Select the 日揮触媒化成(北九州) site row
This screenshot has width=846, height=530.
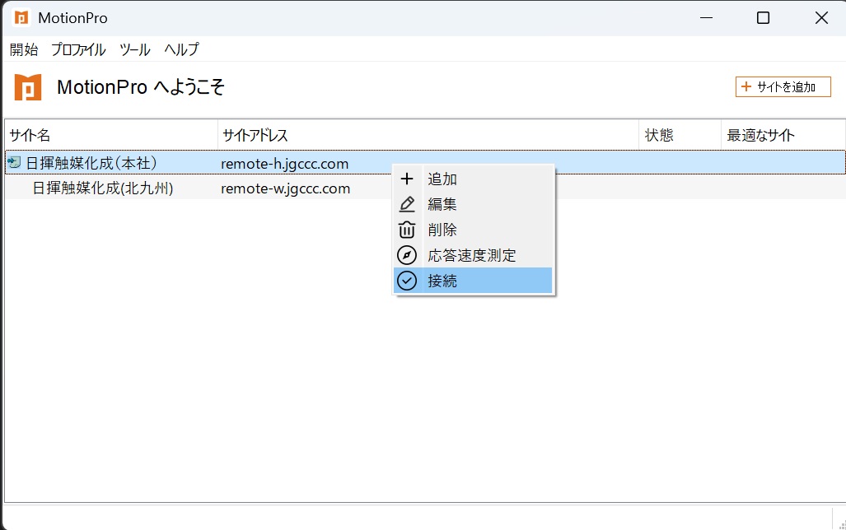[x=425, y=188]
